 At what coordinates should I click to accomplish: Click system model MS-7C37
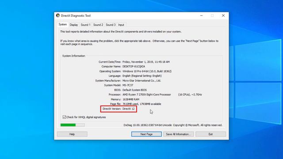pos(128,85)
